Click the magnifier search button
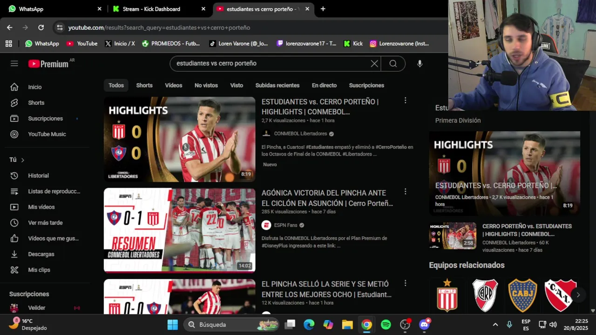 (393, 64)
